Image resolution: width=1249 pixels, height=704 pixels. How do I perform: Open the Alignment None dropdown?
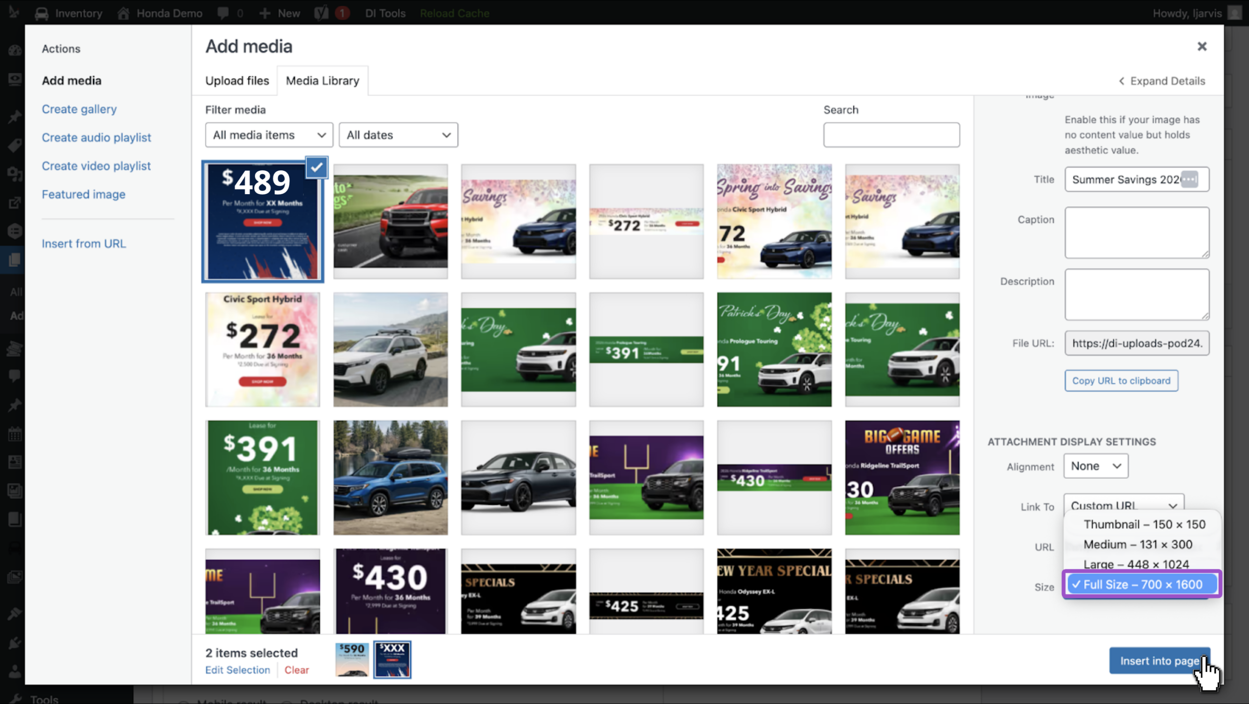[x=1096, y=466]
